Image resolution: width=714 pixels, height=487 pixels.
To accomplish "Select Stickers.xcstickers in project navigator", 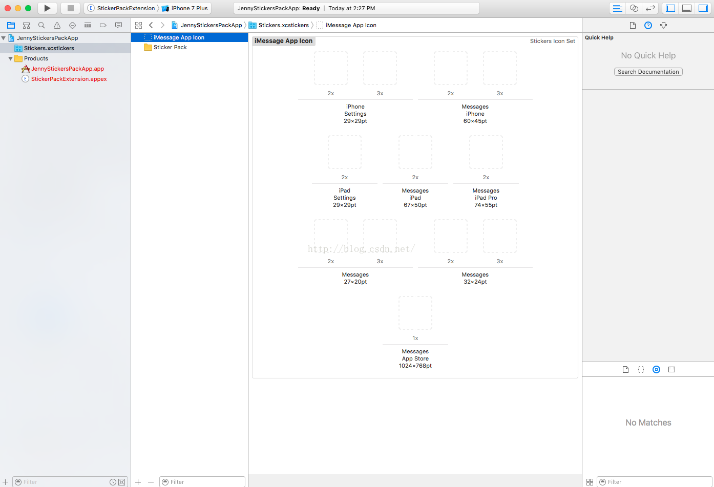I will 49,48.
